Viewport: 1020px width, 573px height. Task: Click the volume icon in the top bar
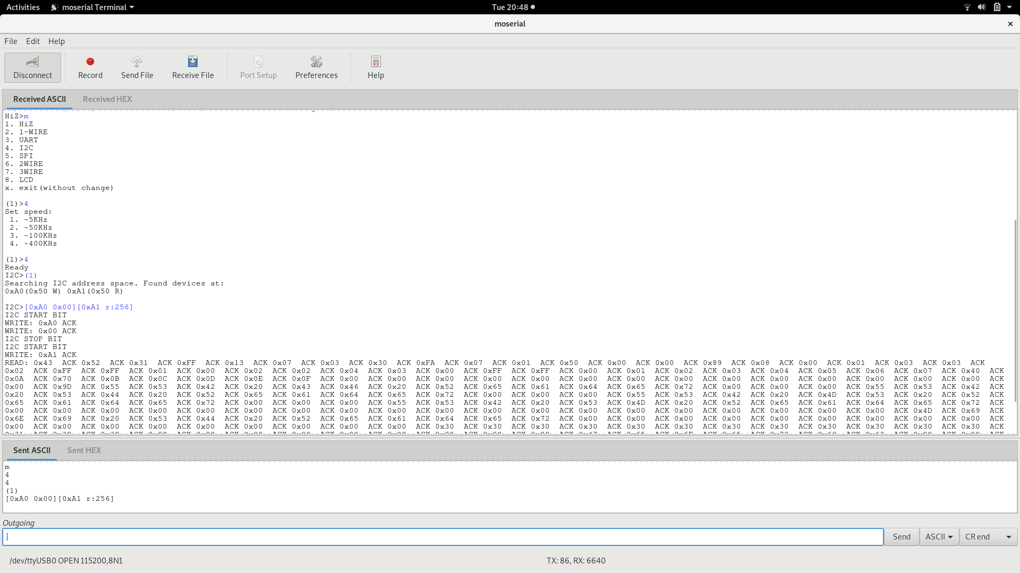coord(982,7)
